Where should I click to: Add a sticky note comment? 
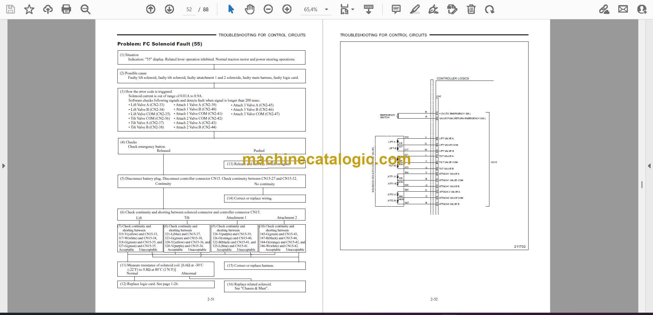[396, 9]
